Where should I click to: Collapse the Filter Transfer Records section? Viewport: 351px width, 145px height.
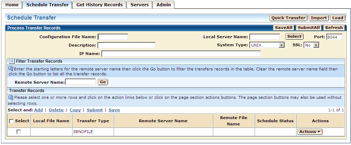[x=12, y=61]
